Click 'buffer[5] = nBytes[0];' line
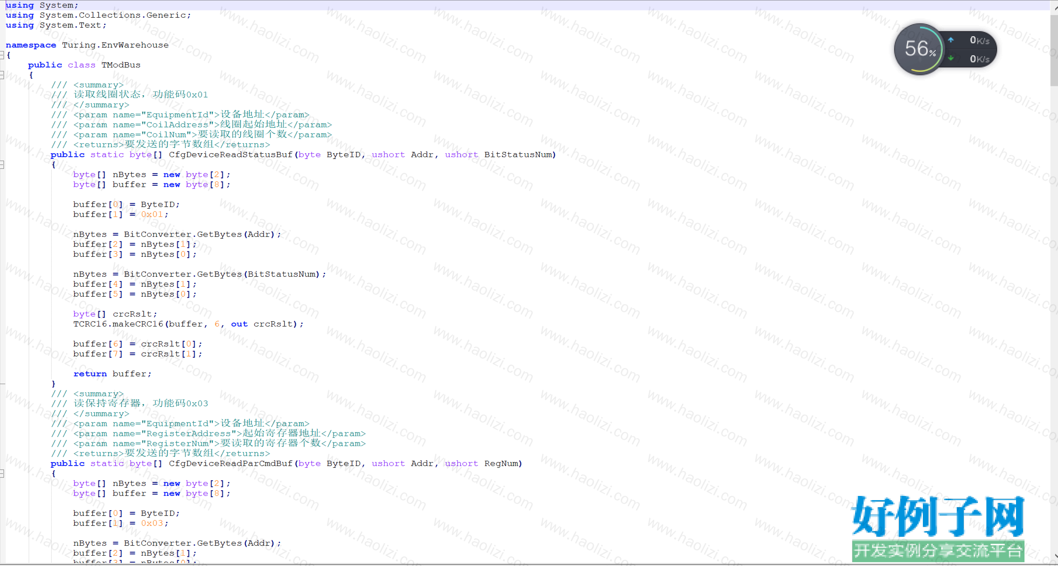This screenshot has width=1058, height=566. [x=135, y=294]
